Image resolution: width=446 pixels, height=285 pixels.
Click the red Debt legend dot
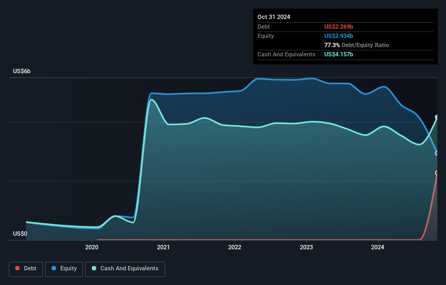click(17, 268)
